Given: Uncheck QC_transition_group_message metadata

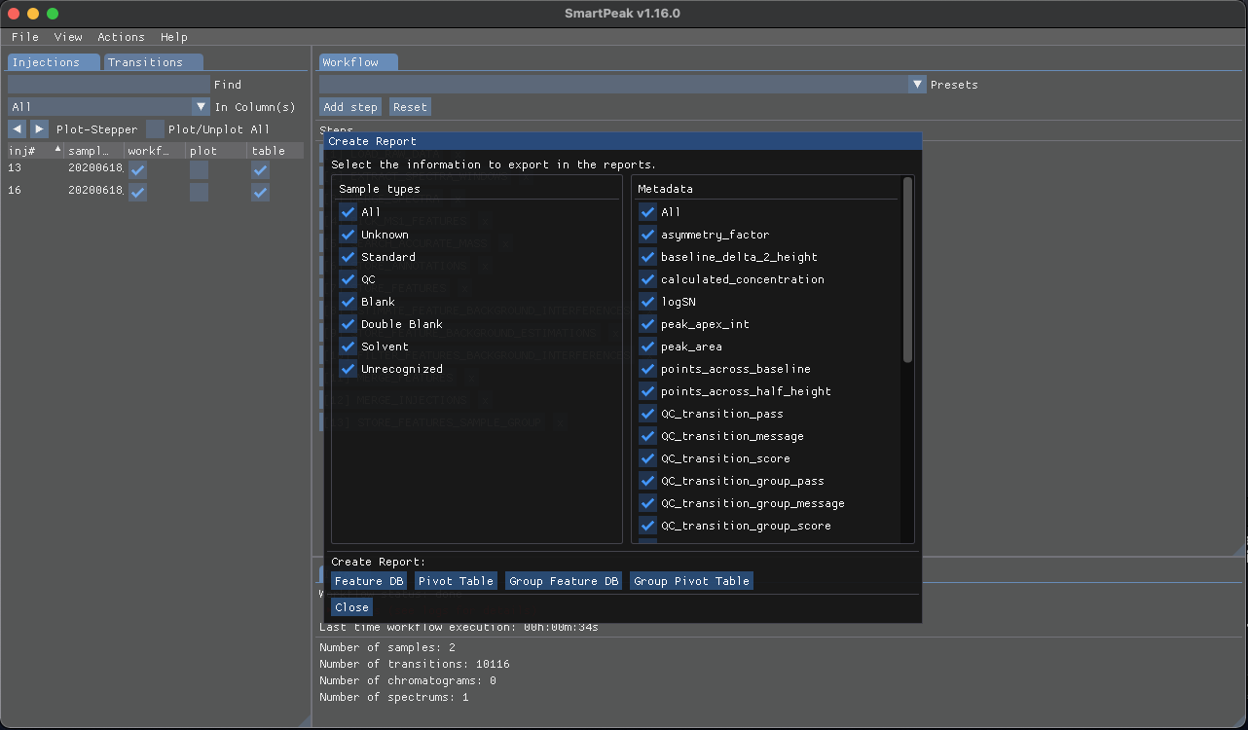Looking at the screenshot, I should click(x=647, y=503).
